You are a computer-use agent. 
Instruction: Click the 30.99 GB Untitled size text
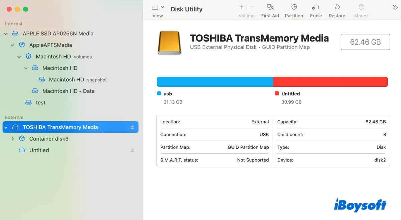pos(291,102)
